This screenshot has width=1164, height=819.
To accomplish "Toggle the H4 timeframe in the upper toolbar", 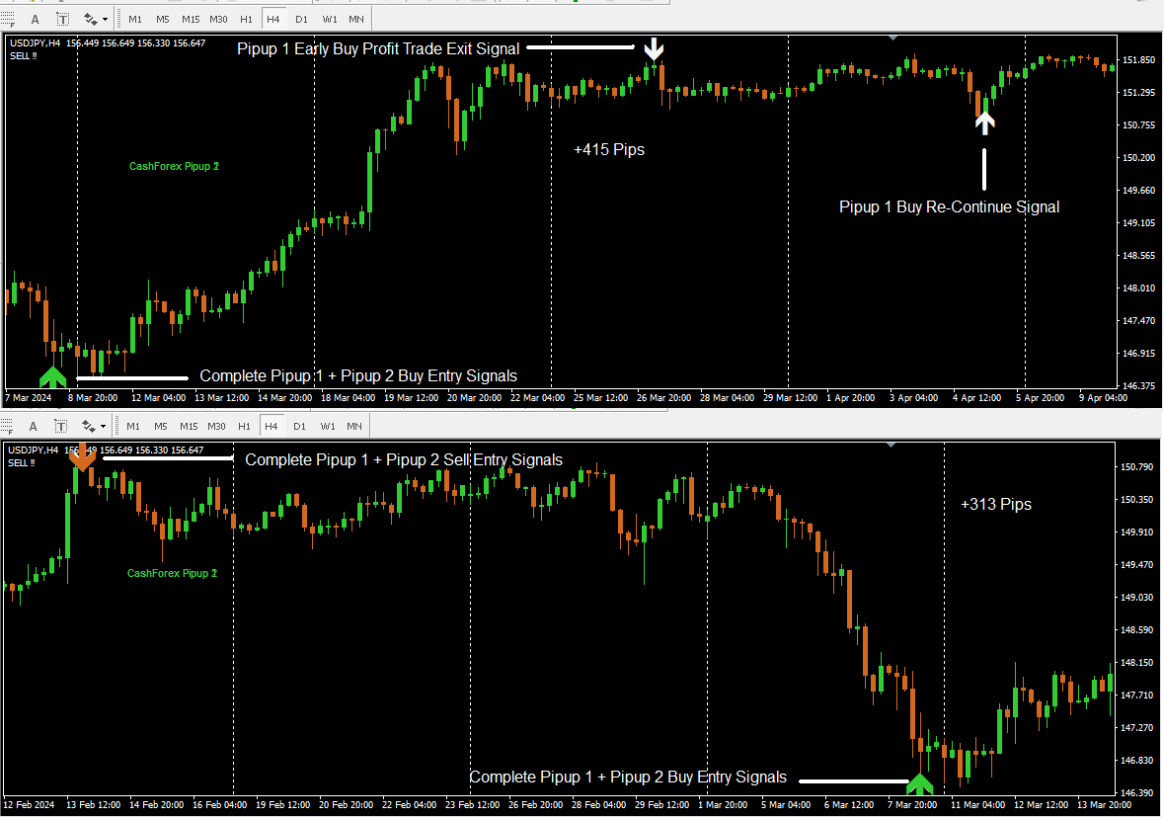I will 273,19.
